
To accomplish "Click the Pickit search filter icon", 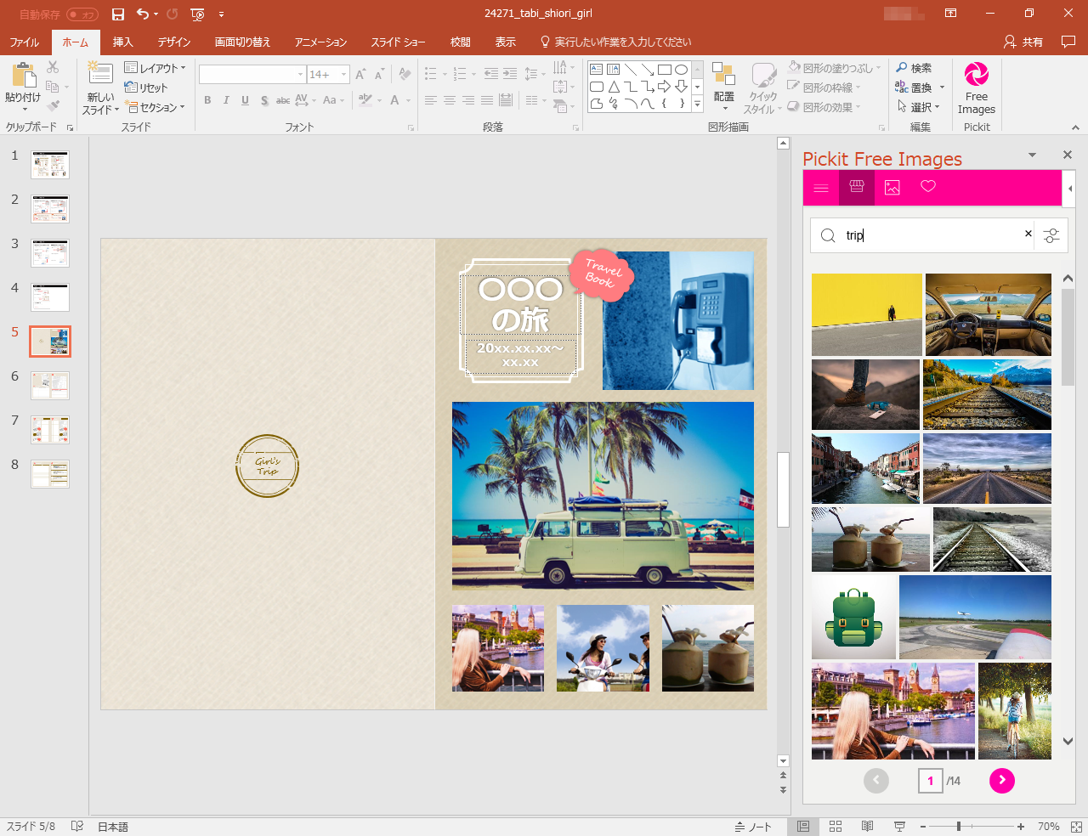I will tap(1051, 235).
